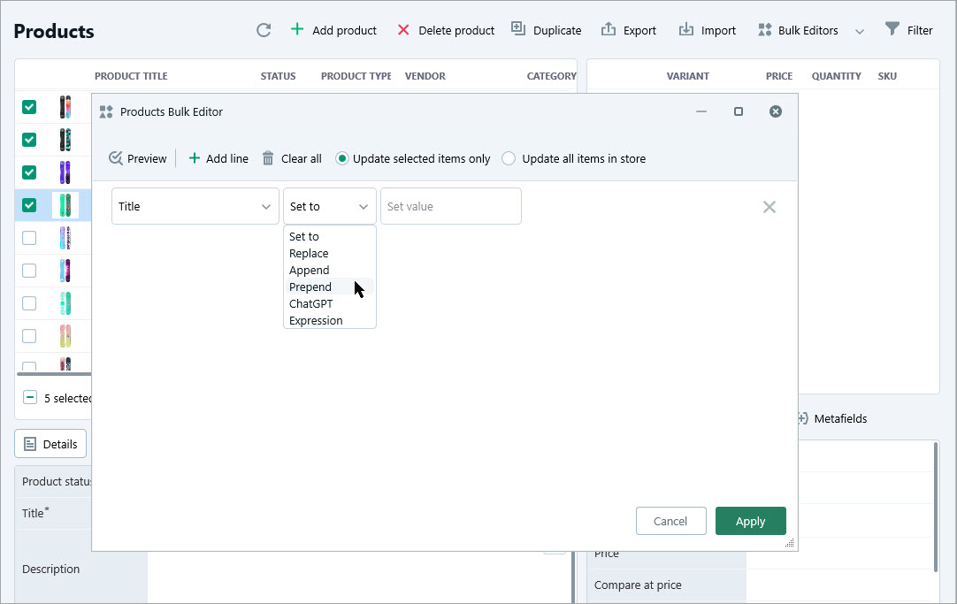Click the Preview icon in Bulk Editor
957x604 pixels.
pos(115,158)
